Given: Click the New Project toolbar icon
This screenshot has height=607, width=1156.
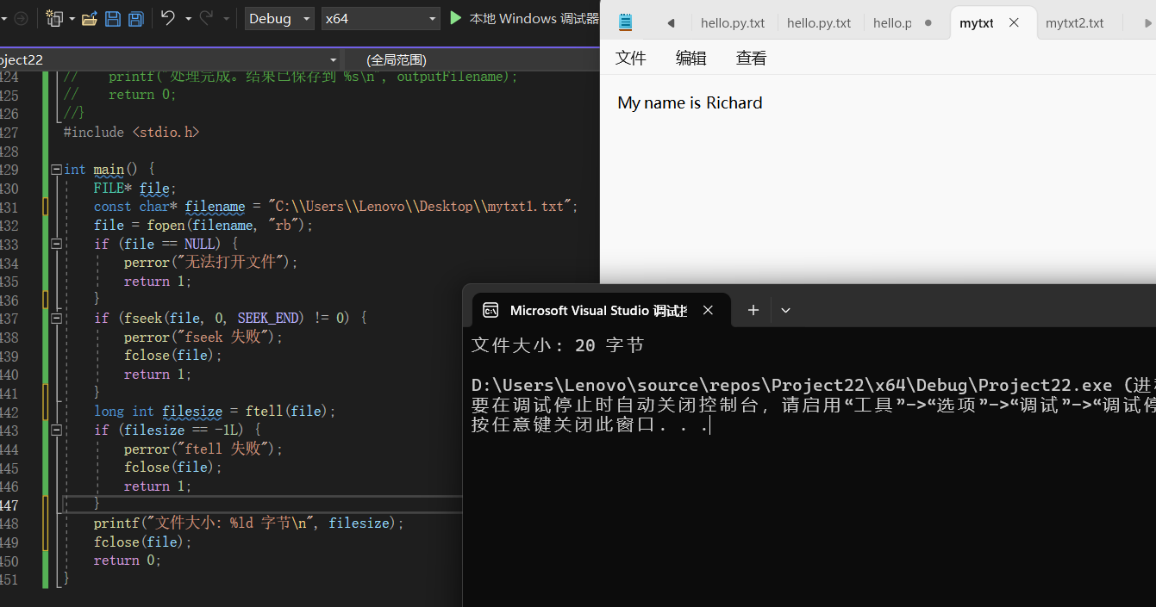Looking at the screenshot, I should click(55, 18).
